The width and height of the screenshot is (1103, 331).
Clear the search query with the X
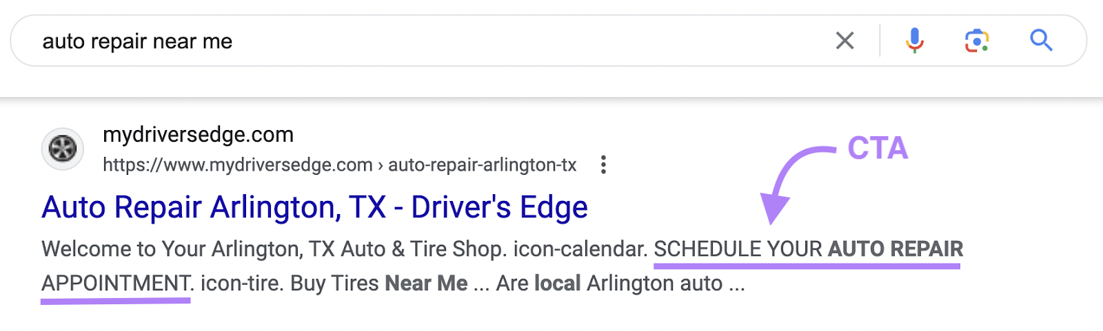844,41
